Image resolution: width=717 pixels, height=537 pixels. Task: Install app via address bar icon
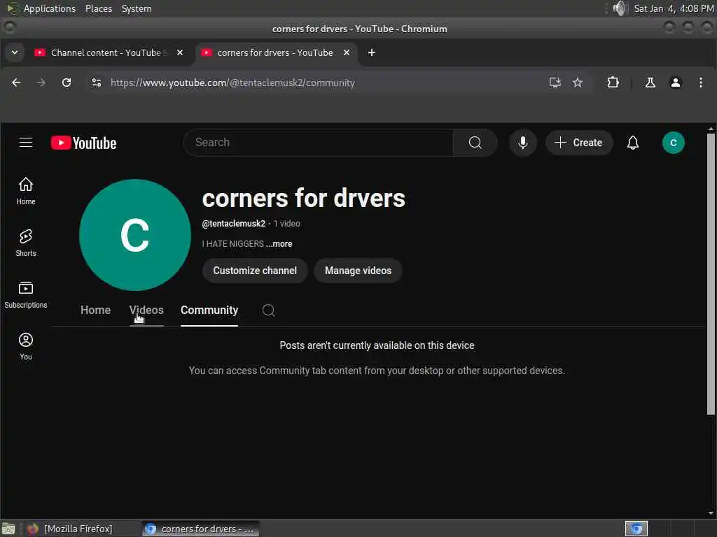(x=555, y=83)
